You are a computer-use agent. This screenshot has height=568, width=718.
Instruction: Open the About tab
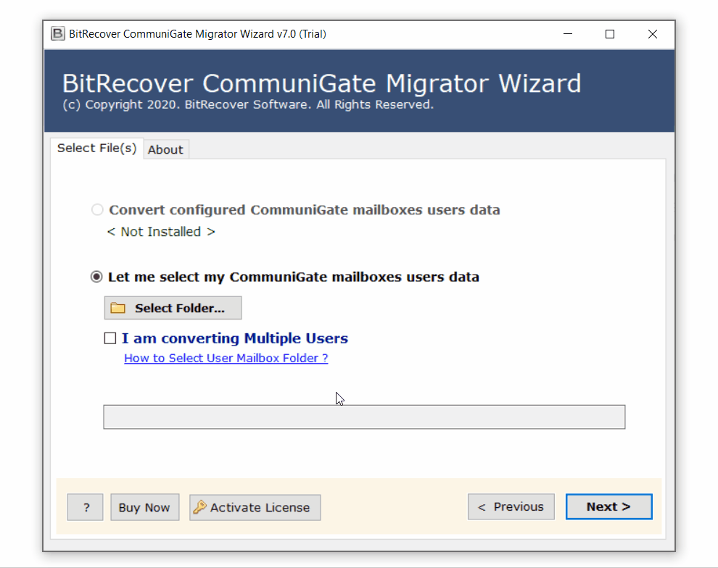pos(165,149)
